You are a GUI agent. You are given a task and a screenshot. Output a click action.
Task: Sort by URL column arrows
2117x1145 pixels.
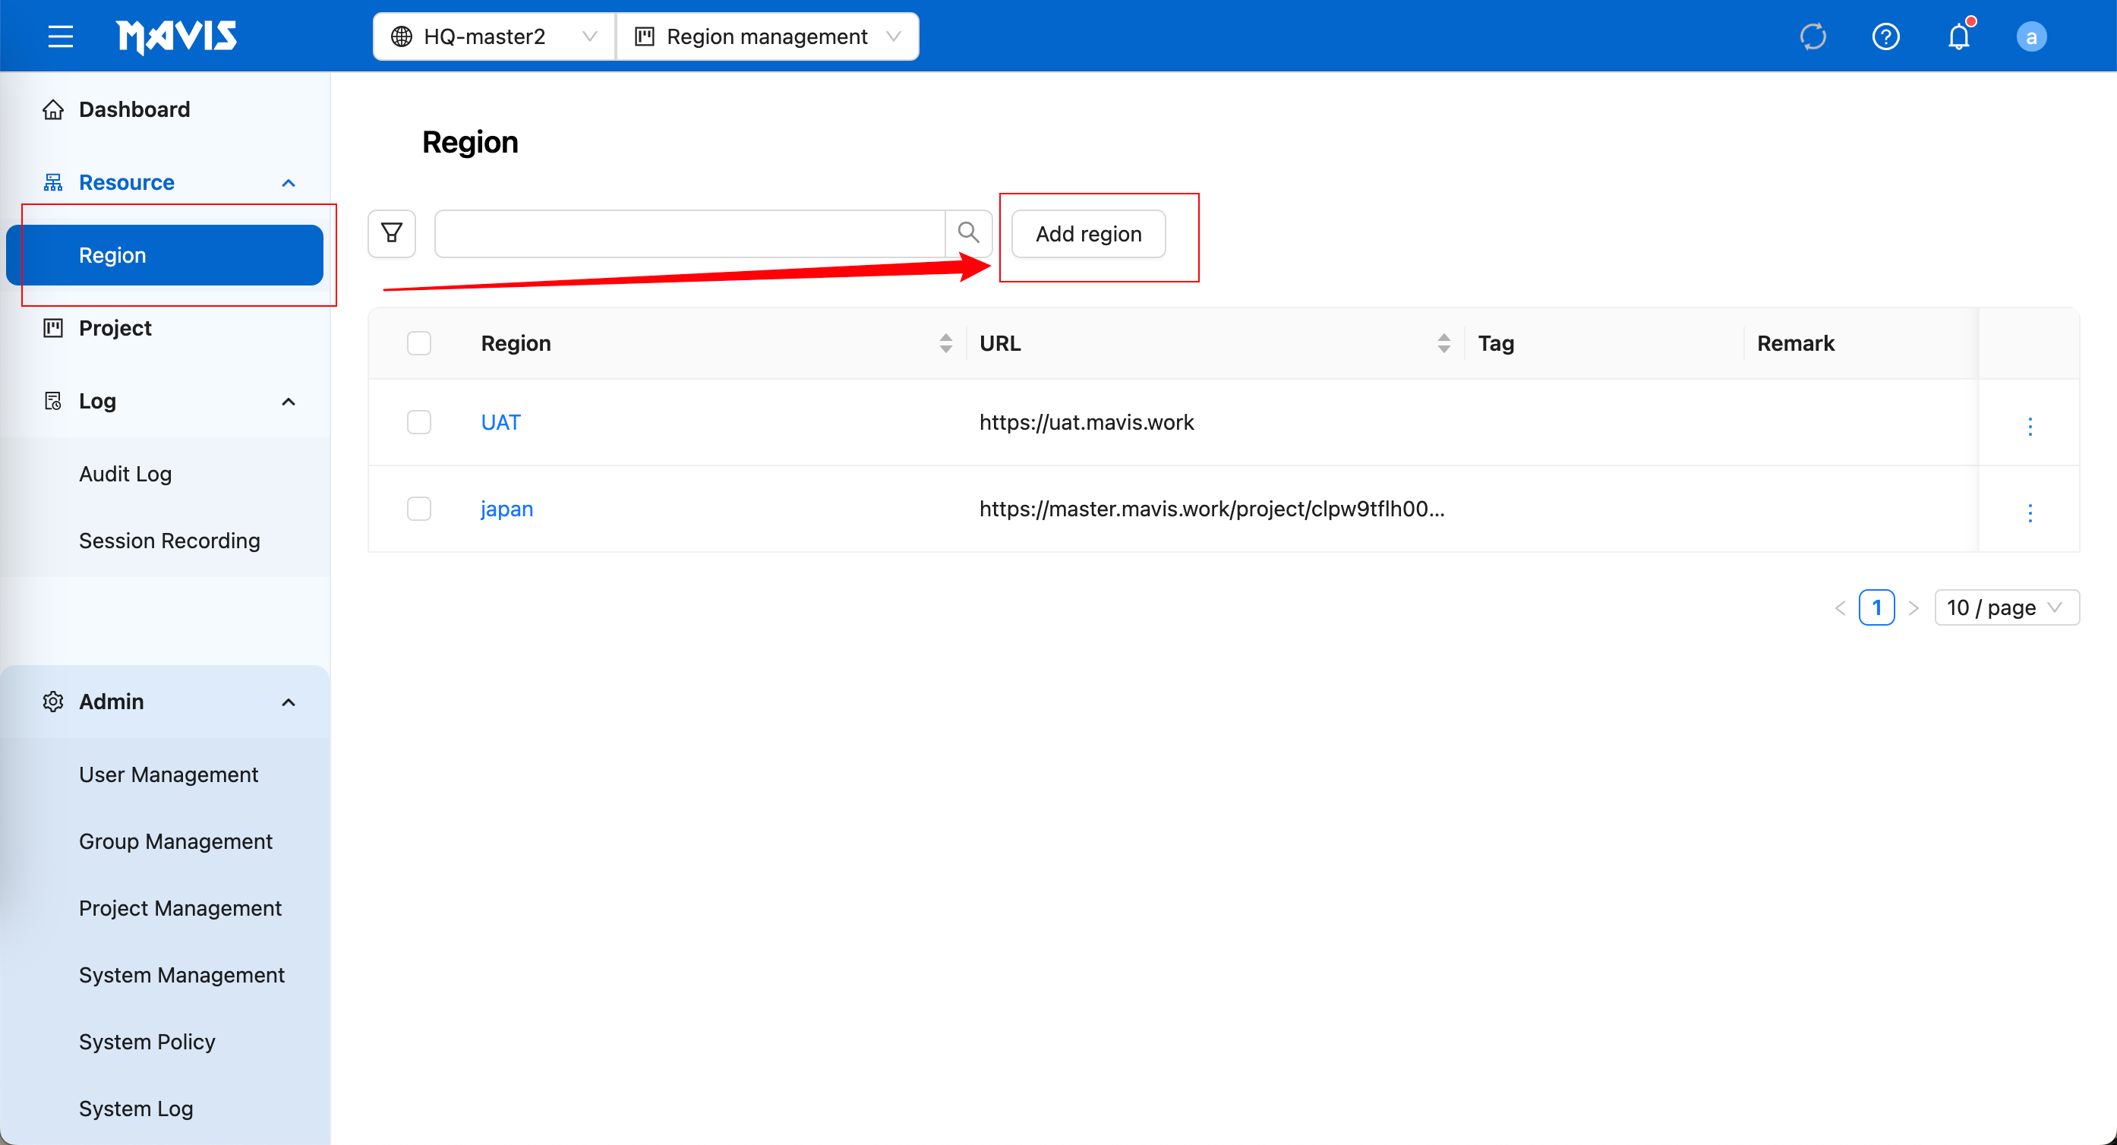(x=1444, y=342)
